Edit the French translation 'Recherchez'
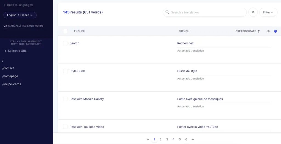The height and width of the screenshot is (144, 281). 186,43
